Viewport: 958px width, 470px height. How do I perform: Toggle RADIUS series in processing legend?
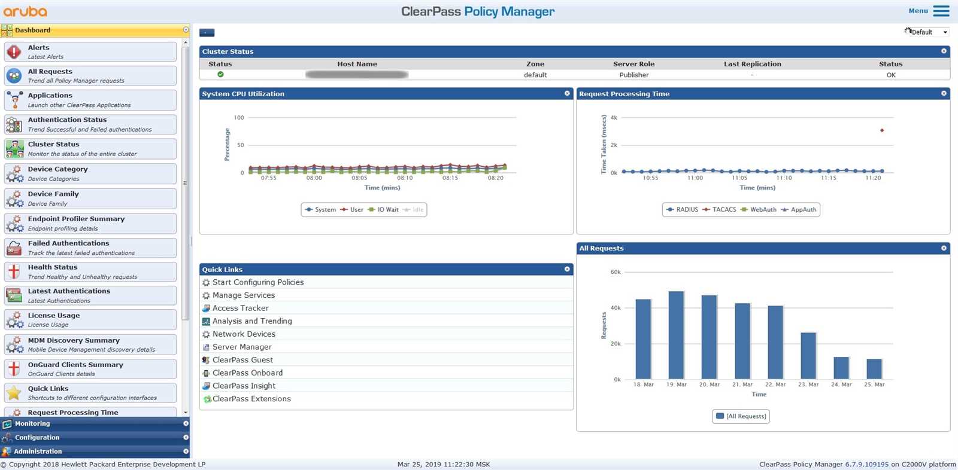click(x=682, y=209)
